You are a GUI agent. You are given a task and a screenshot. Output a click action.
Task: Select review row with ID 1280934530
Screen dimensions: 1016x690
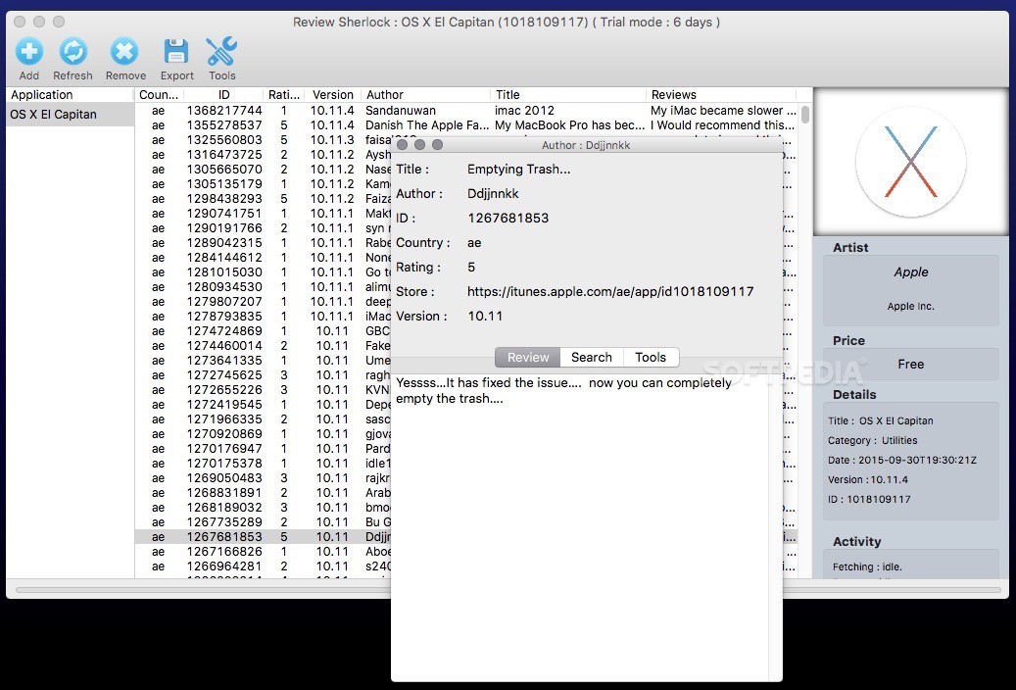coord(263,287)
